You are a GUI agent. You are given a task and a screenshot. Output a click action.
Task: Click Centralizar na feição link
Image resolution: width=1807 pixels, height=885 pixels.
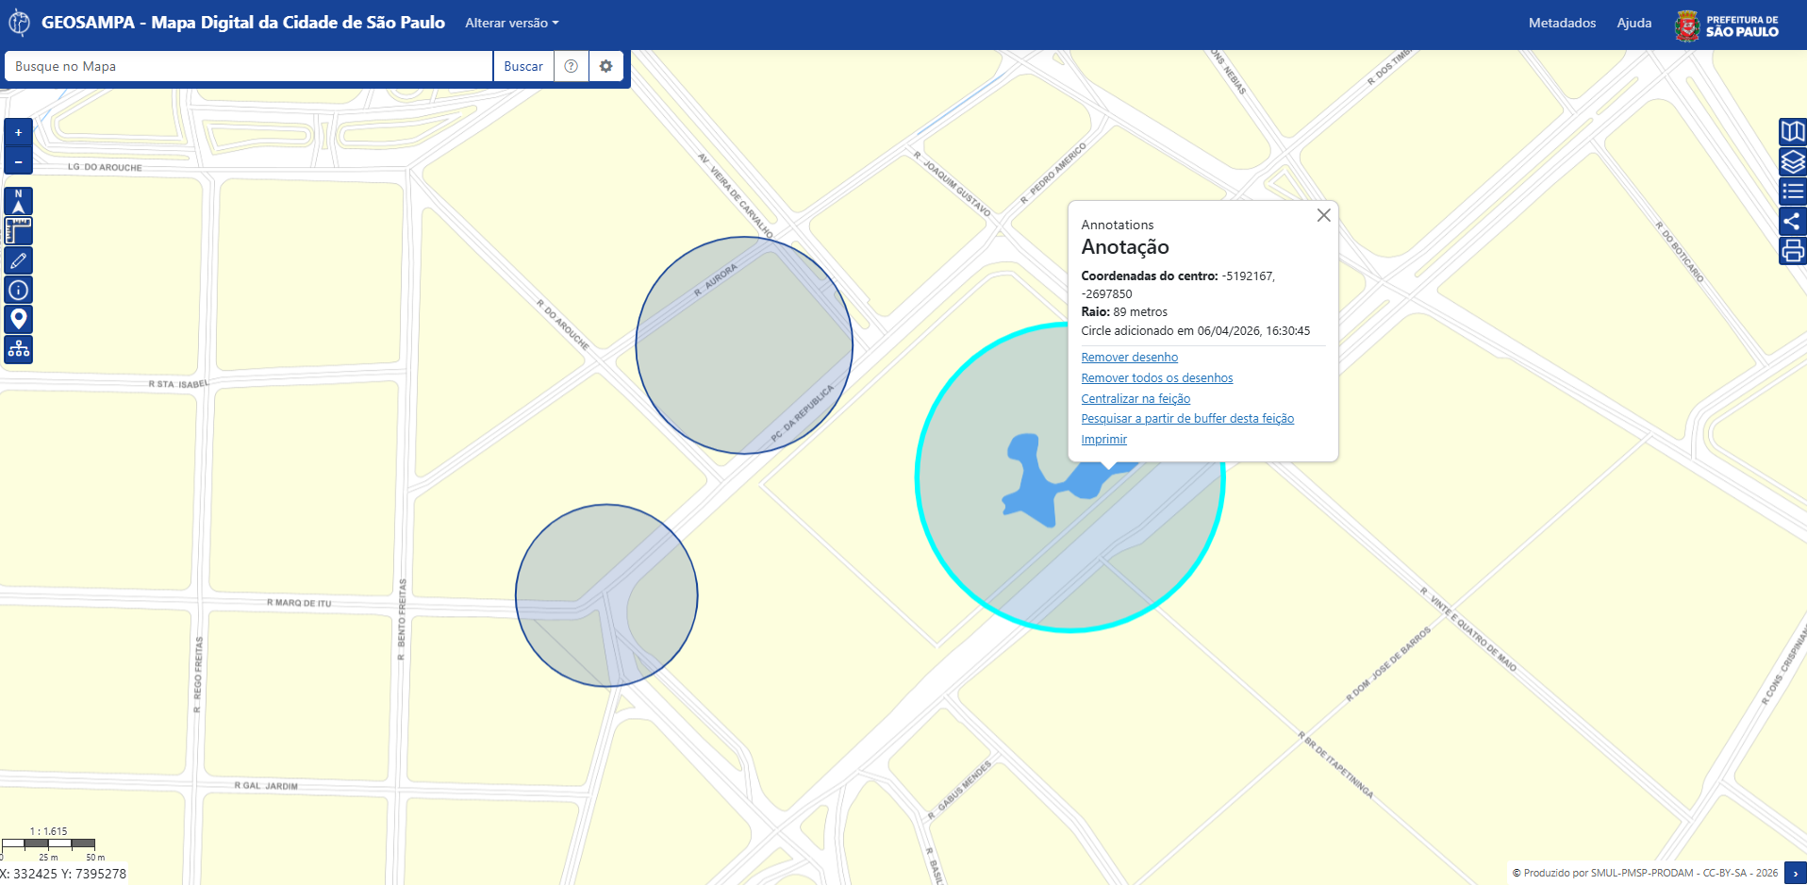[x=1136, y=399]
